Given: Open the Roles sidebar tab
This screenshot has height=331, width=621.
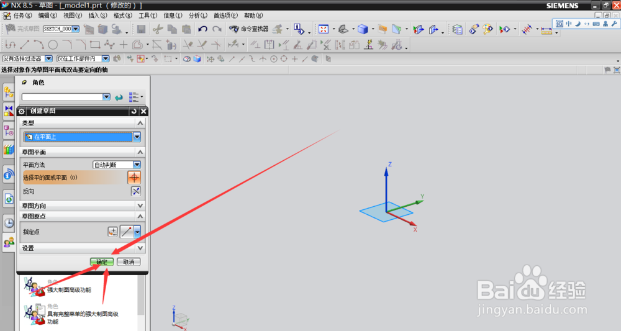Looking at the screenshot, I should pyautogui.click(x=9, y=242).
